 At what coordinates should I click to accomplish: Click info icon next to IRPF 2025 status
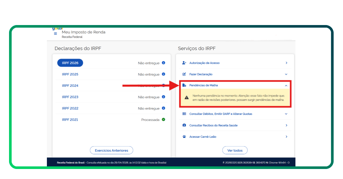pyautogui.click(x=163, y=74)
